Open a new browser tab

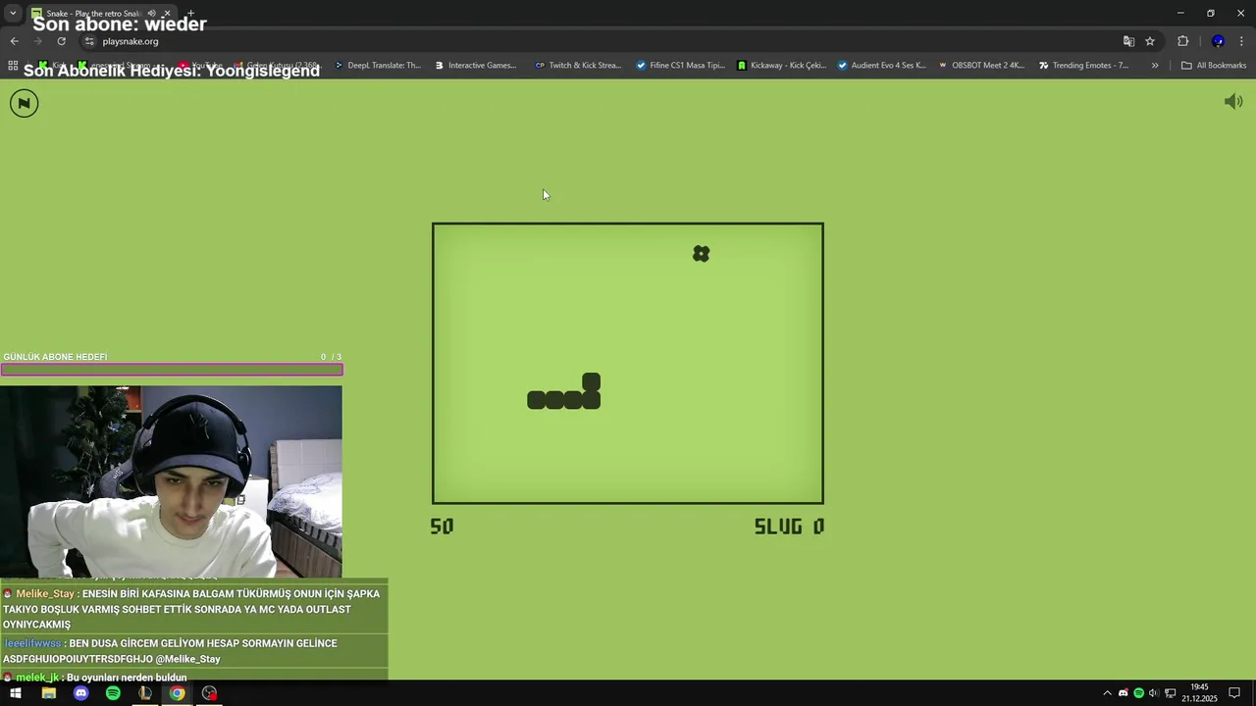[x=190, y=13]
